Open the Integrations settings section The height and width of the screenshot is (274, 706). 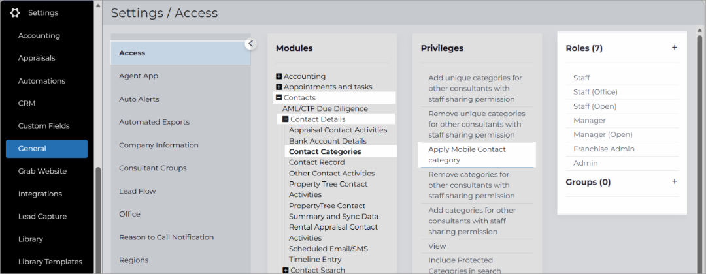40,194
